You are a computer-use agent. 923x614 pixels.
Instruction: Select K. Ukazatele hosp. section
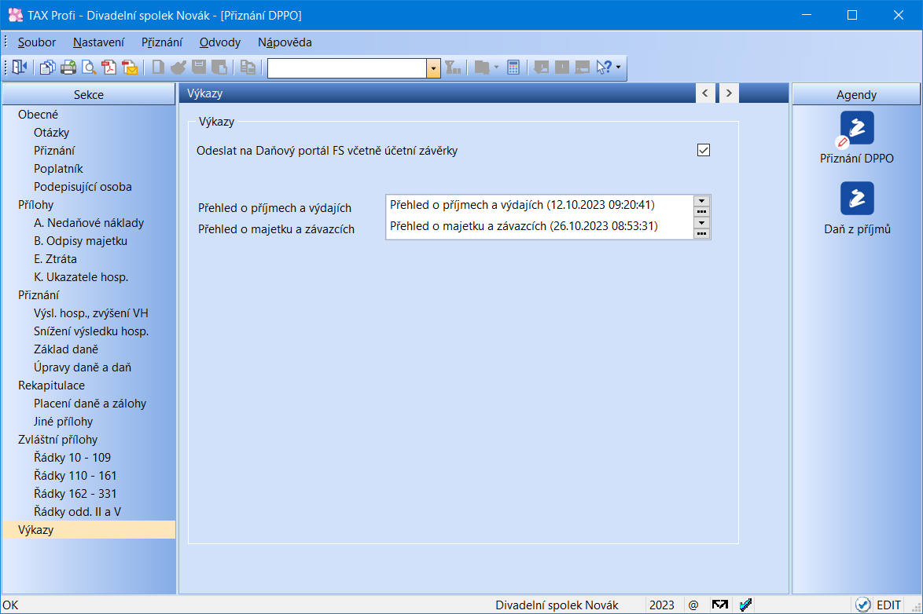81,277
